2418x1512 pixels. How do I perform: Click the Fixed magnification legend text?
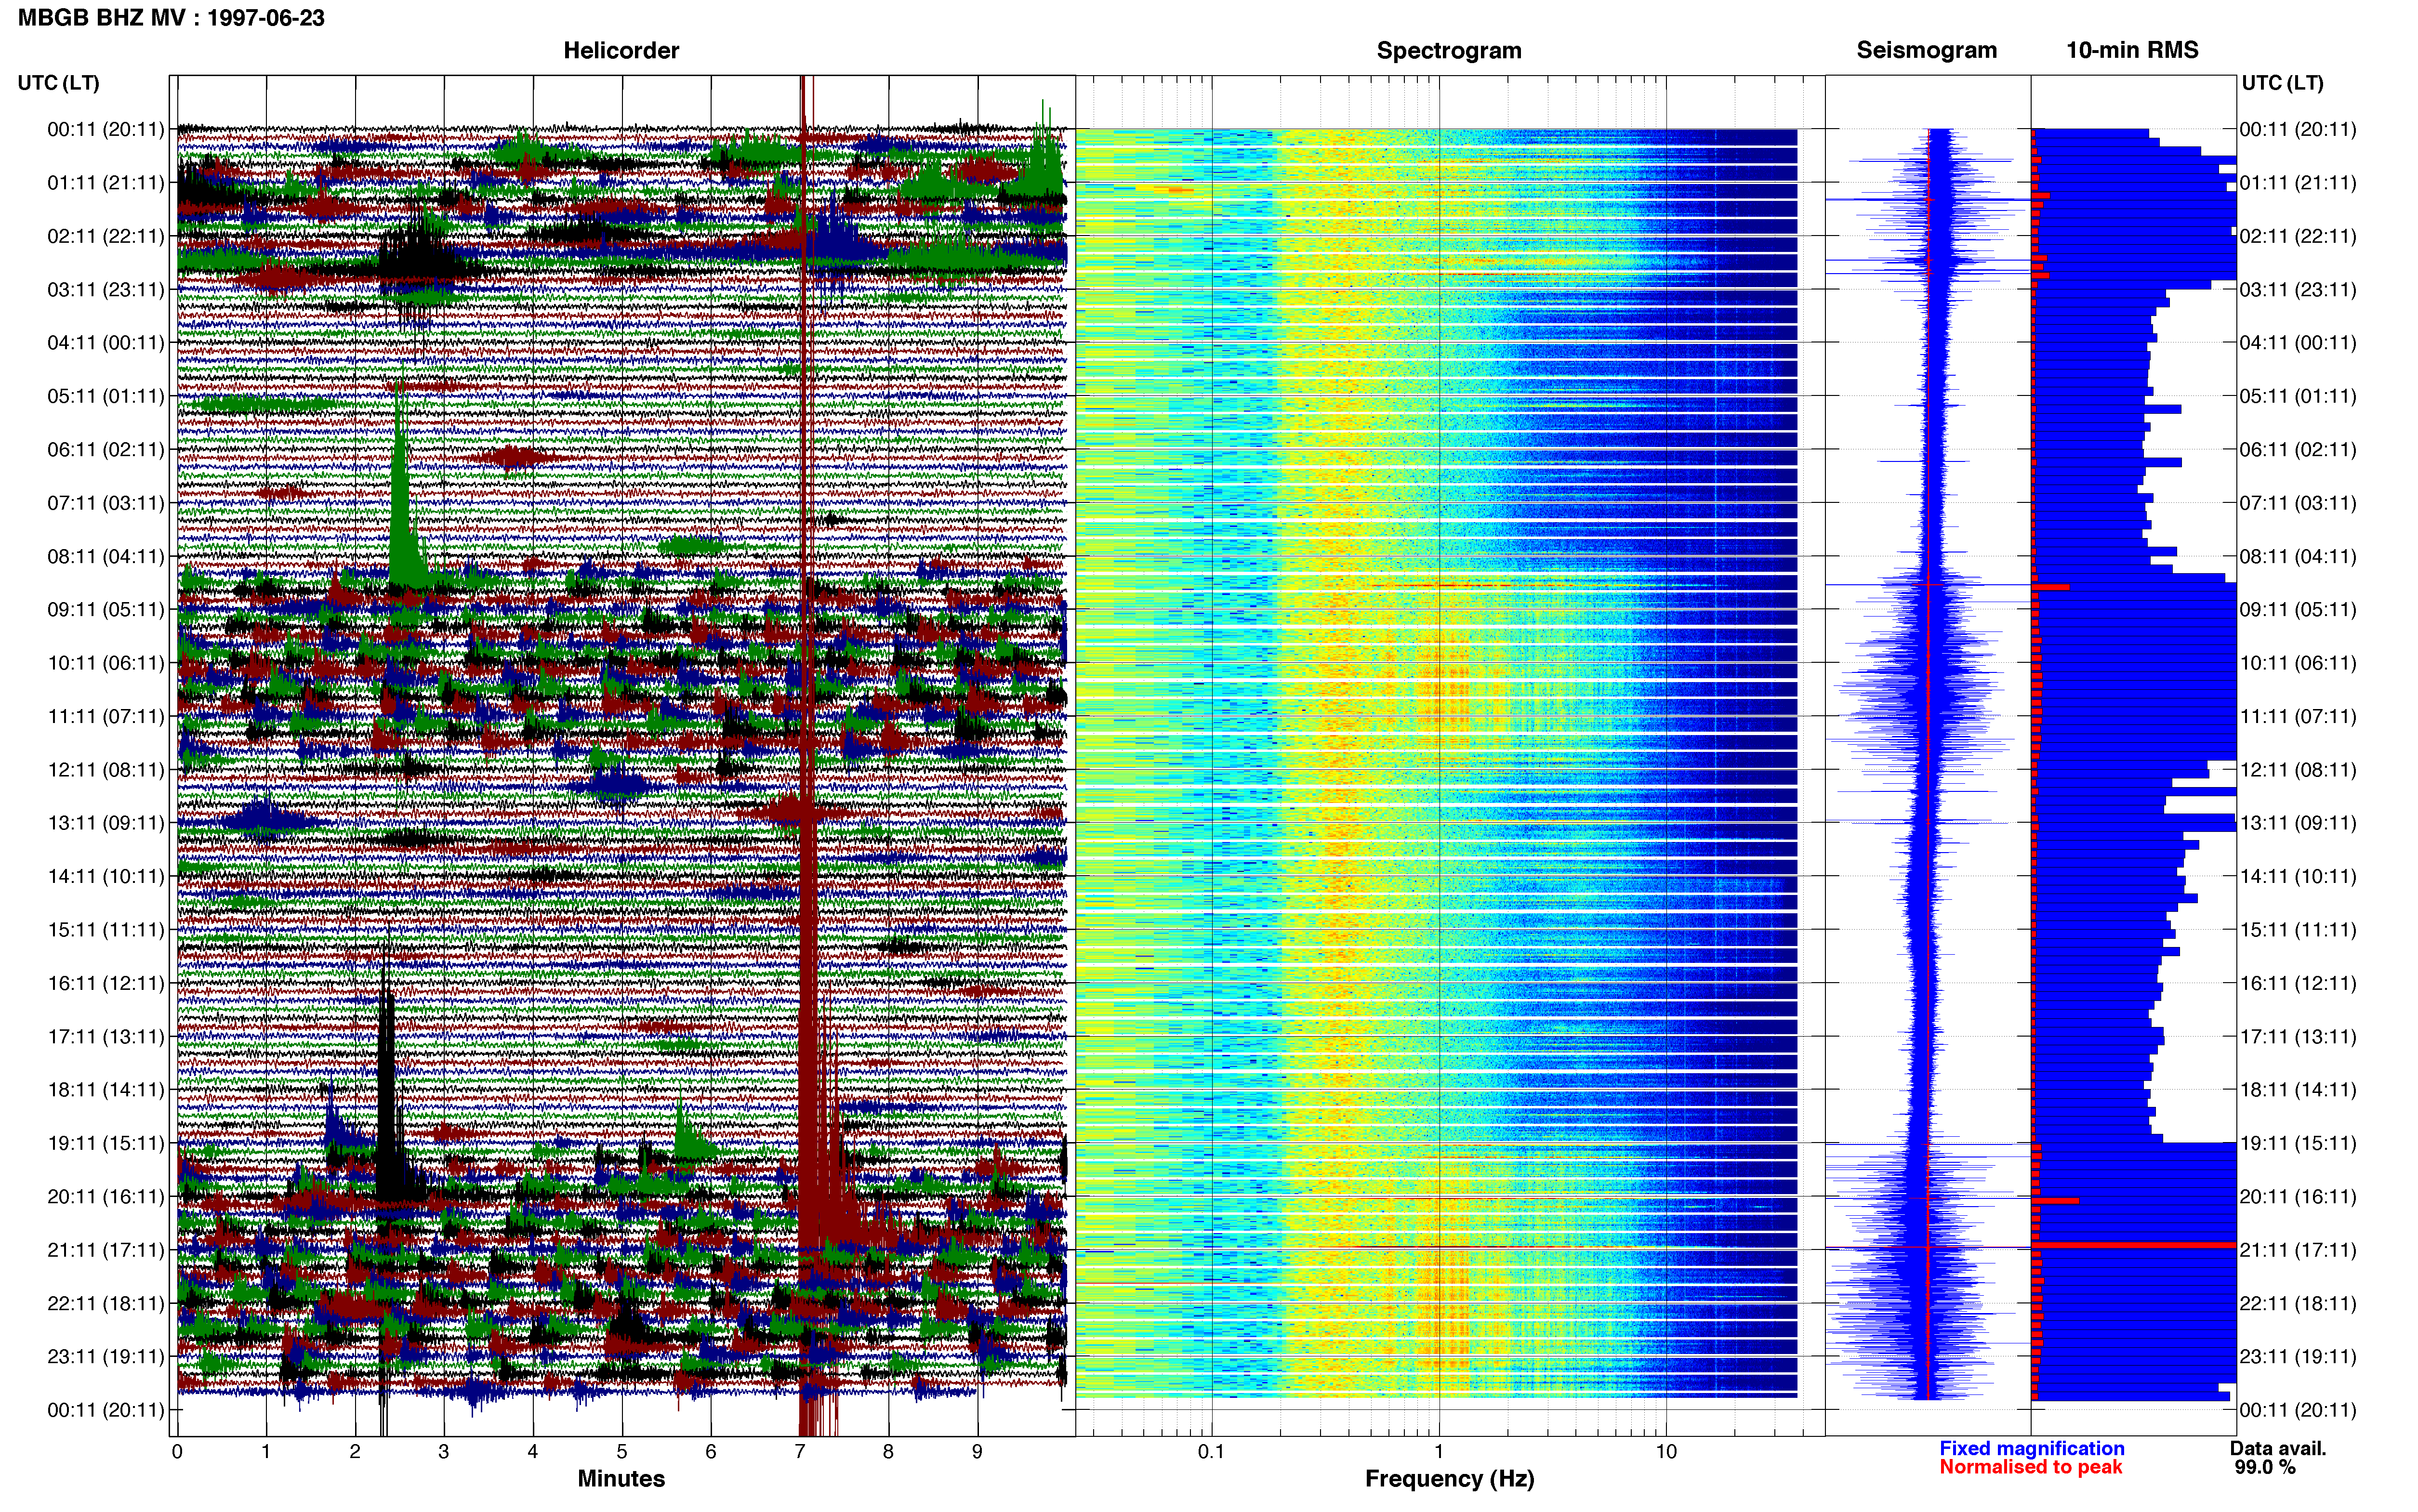pyautogui.click(x=2031, y=1448)
